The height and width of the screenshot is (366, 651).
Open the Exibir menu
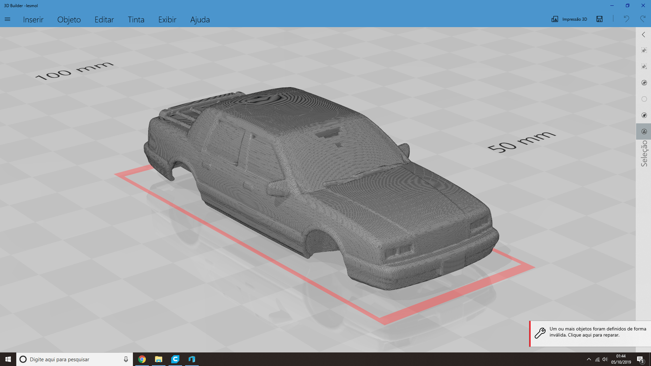(167, 20)
